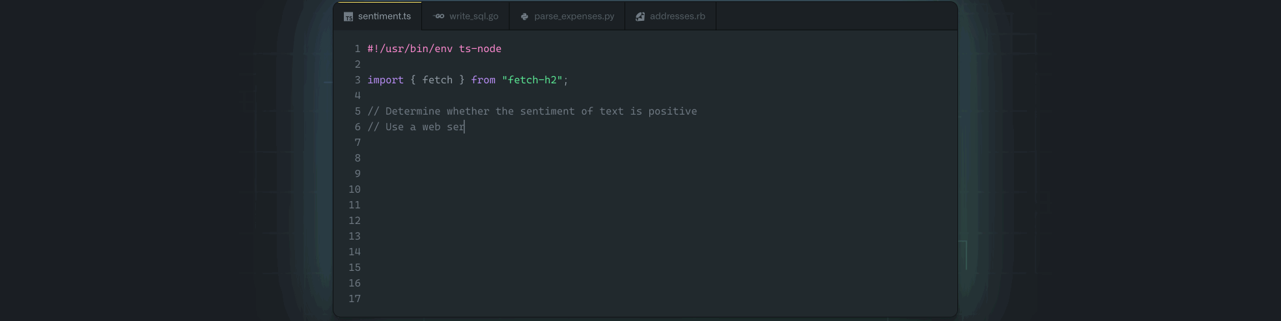Viewport: 1281px width, 321px height.
Task: Click line number 1 in the gutter
Action: (x=358, y=49)
